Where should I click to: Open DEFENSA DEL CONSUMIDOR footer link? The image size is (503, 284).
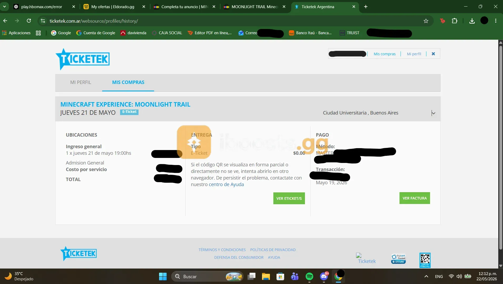[x=239, y=257]
